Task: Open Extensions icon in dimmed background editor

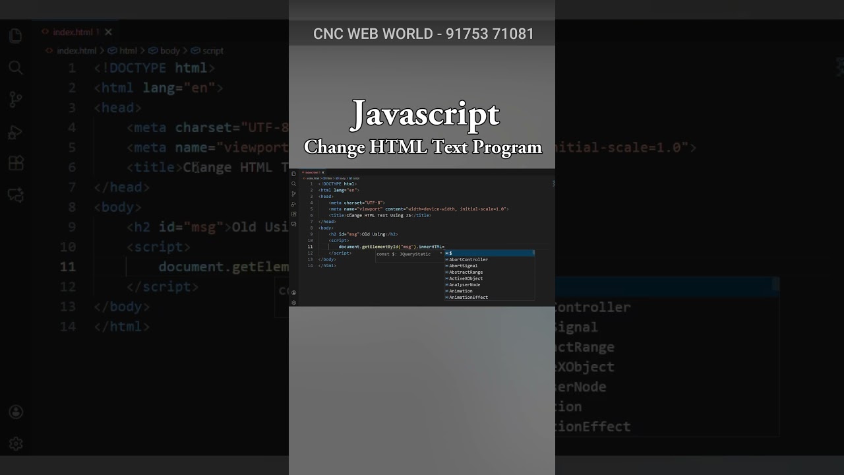Action: coord(16,163)
